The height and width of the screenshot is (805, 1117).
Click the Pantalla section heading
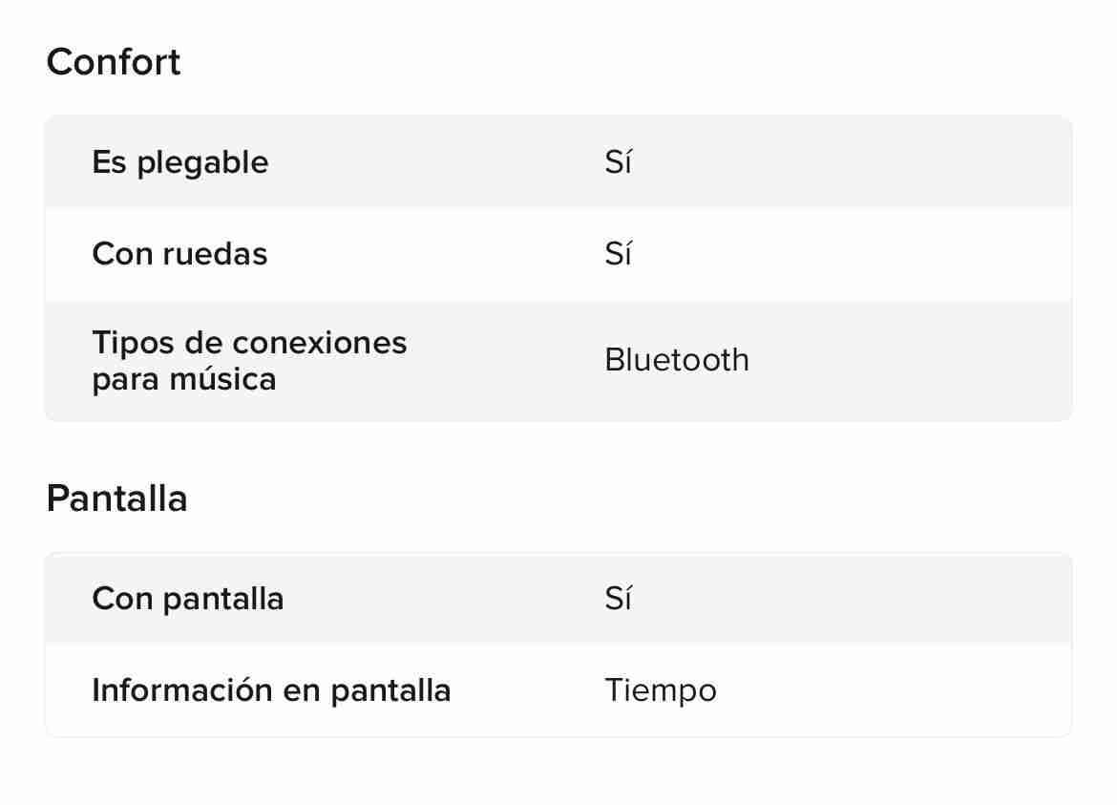coord(116,499)
